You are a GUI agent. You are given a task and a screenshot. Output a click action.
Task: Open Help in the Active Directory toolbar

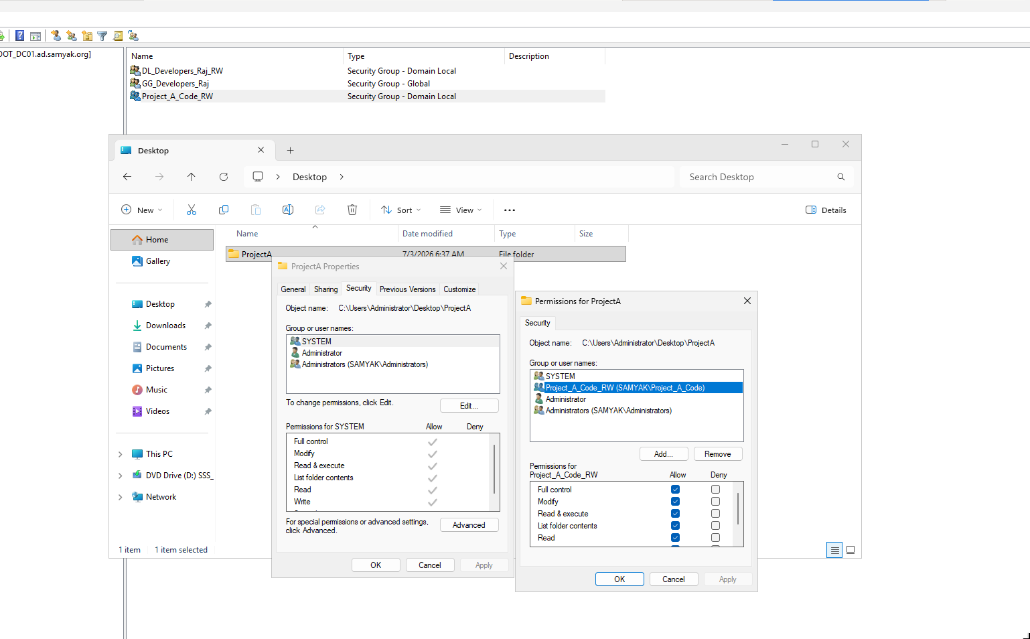[x=20, y=35]
